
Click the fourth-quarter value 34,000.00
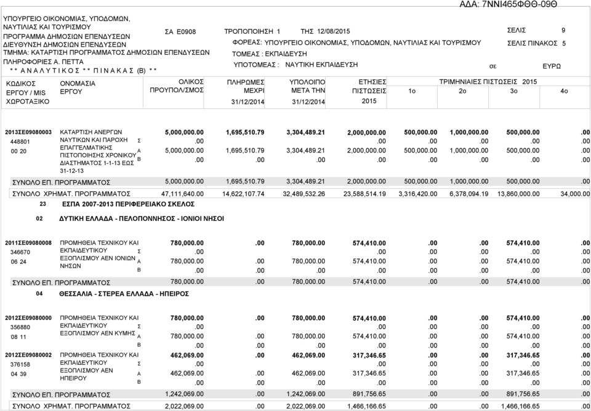tap(575, 194)
